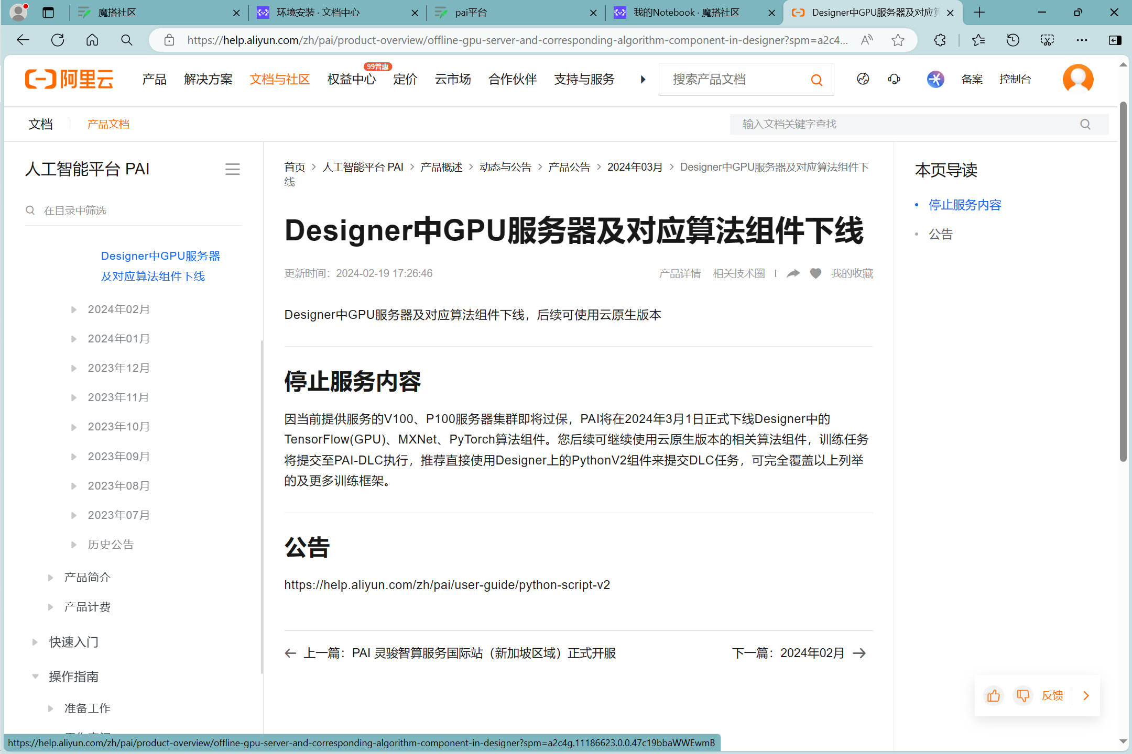The width and height of the screenshot is (1132, 754).
Task: Give a thumbs up on feedback widget
Action: pyautogui.click(x=994, y=696)
